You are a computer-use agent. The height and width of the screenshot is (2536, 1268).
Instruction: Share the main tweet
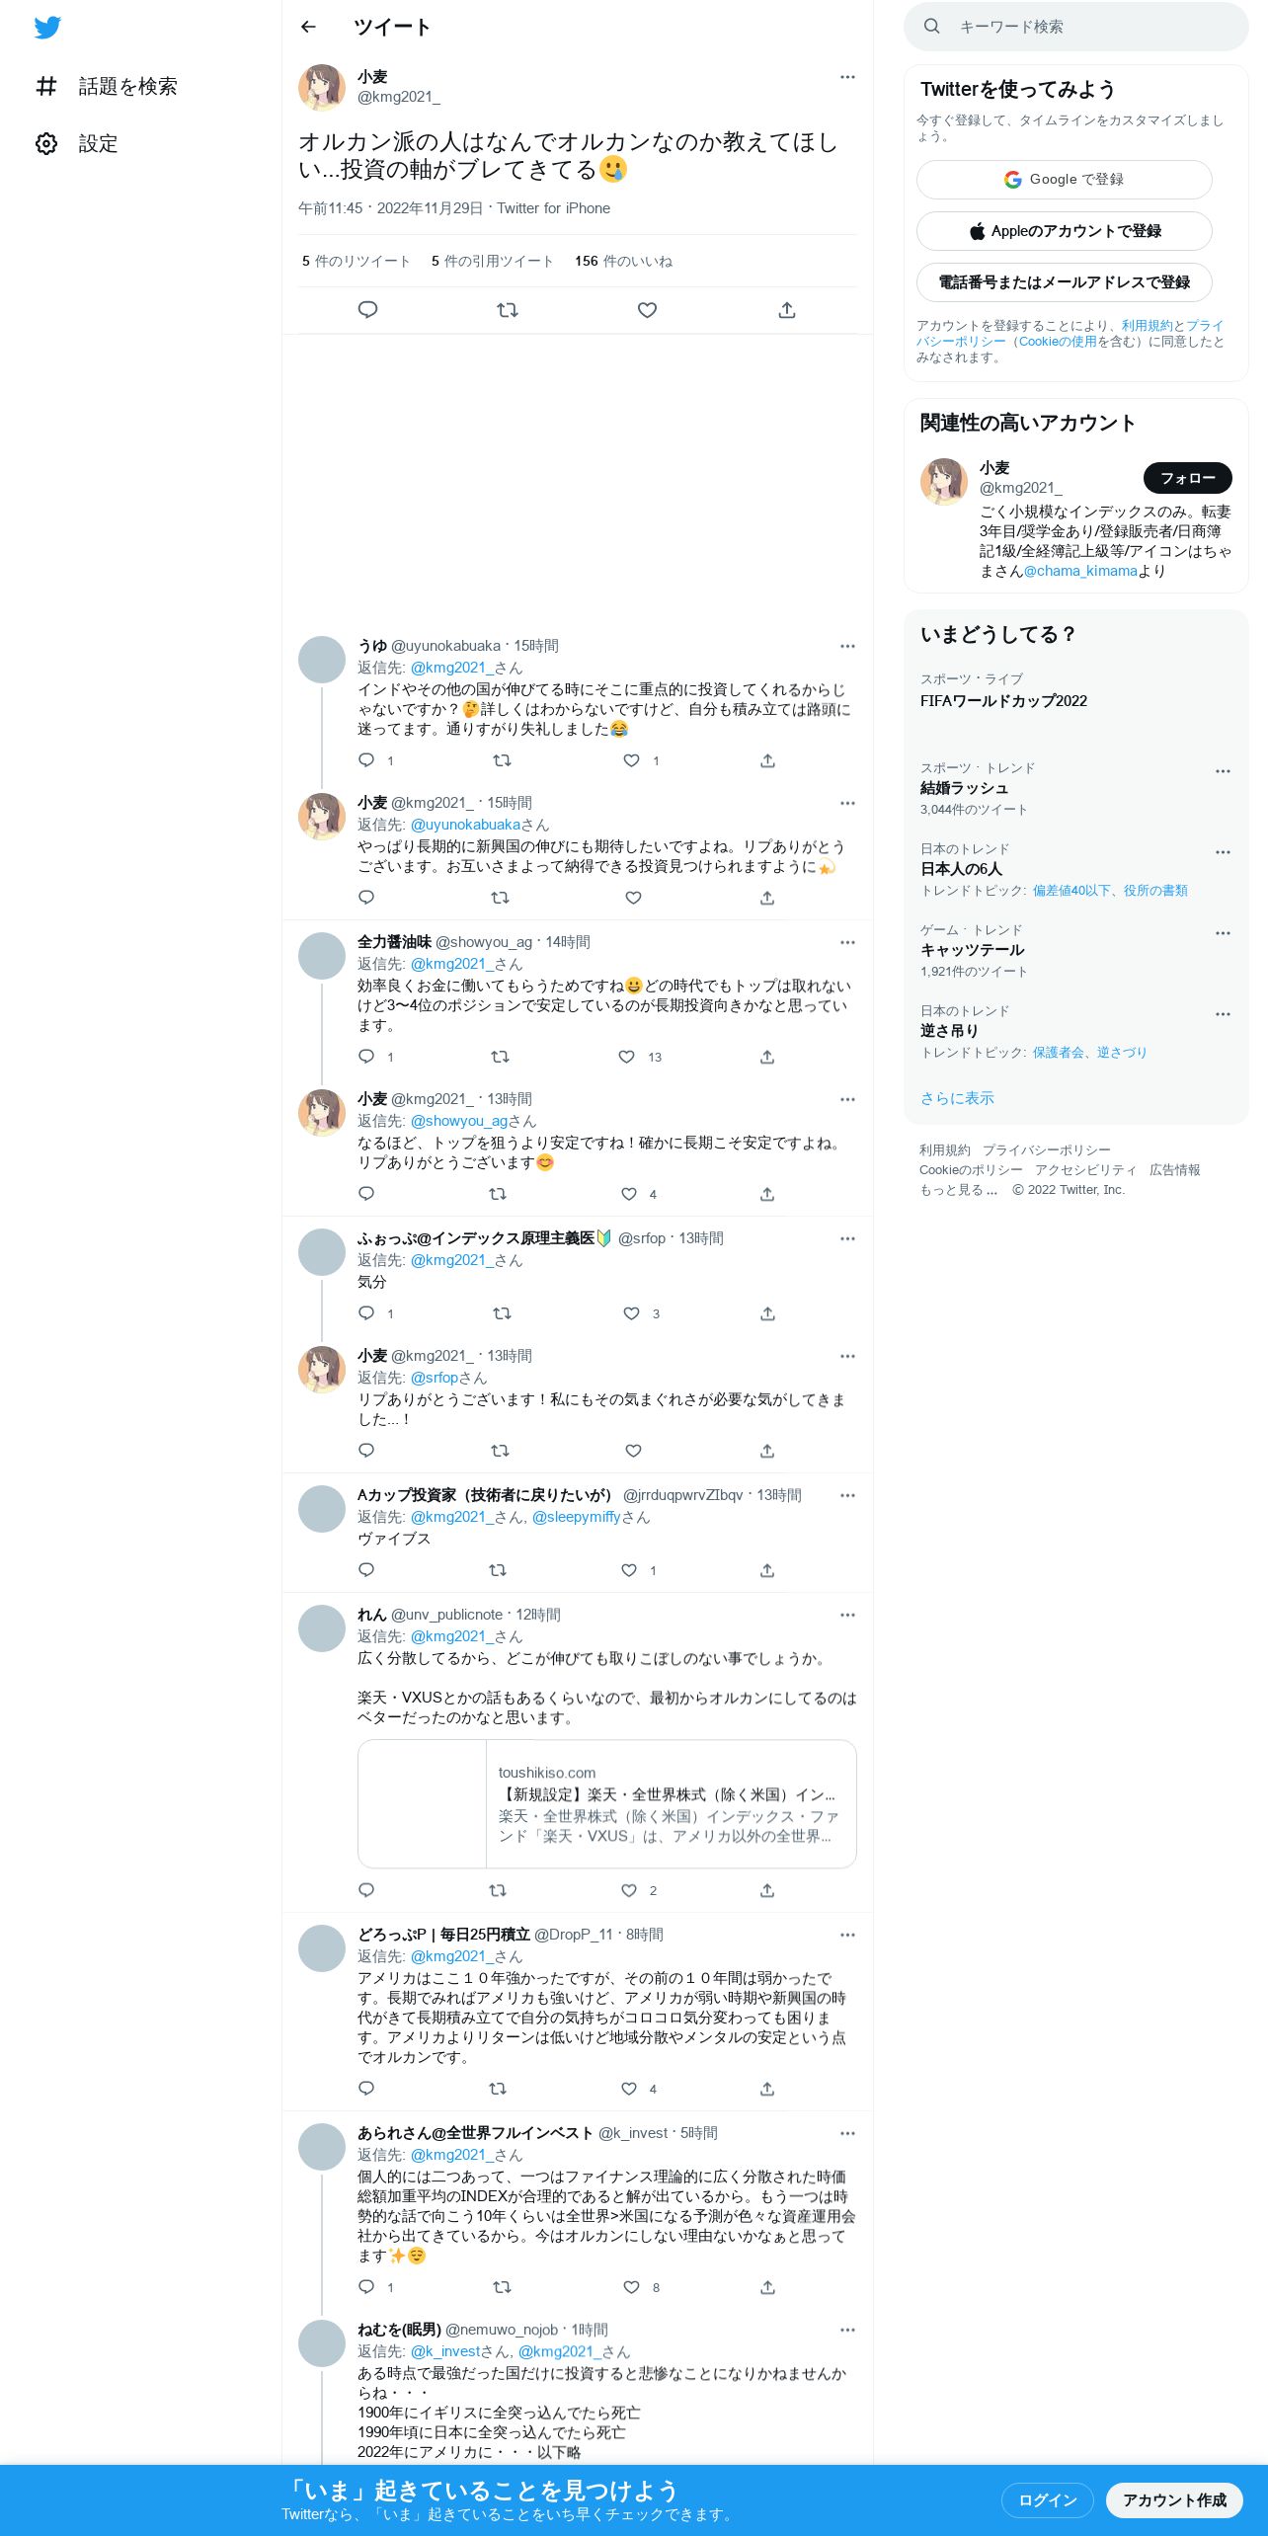click(787, 310)
